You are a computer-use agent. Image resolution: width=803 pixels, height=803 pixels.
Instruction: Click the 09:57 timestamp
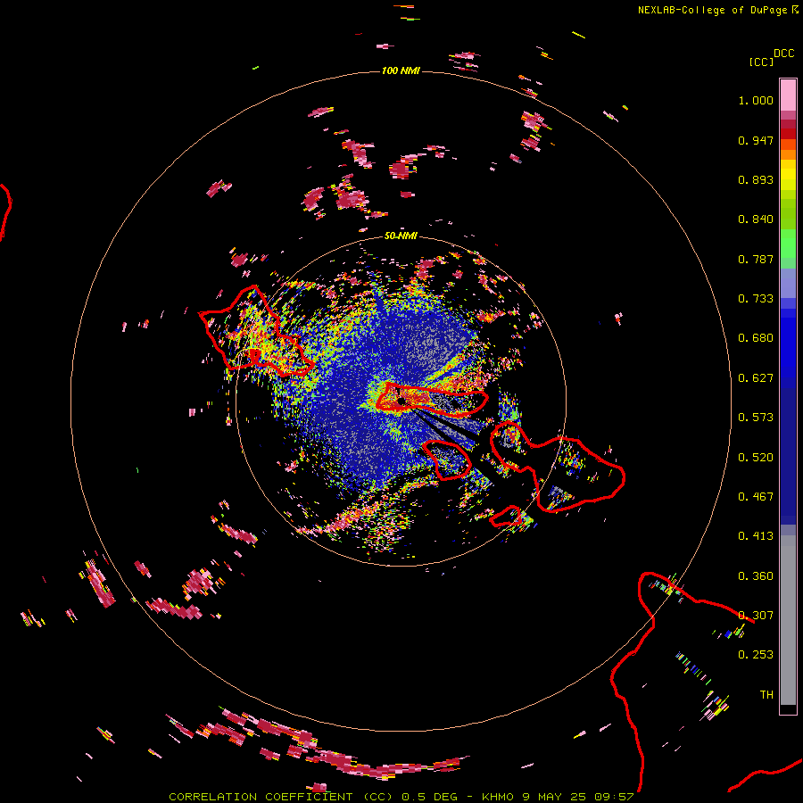[614, 797]
